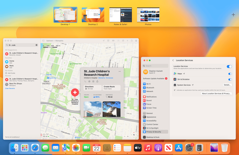Open Launchpad from the Dock
Screen dimensions: 239x155
(25, 148)
